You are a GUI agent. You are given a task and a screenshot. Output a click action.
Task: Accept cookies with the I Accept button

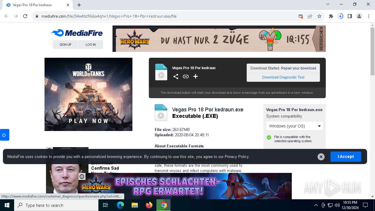click(346, 156)
